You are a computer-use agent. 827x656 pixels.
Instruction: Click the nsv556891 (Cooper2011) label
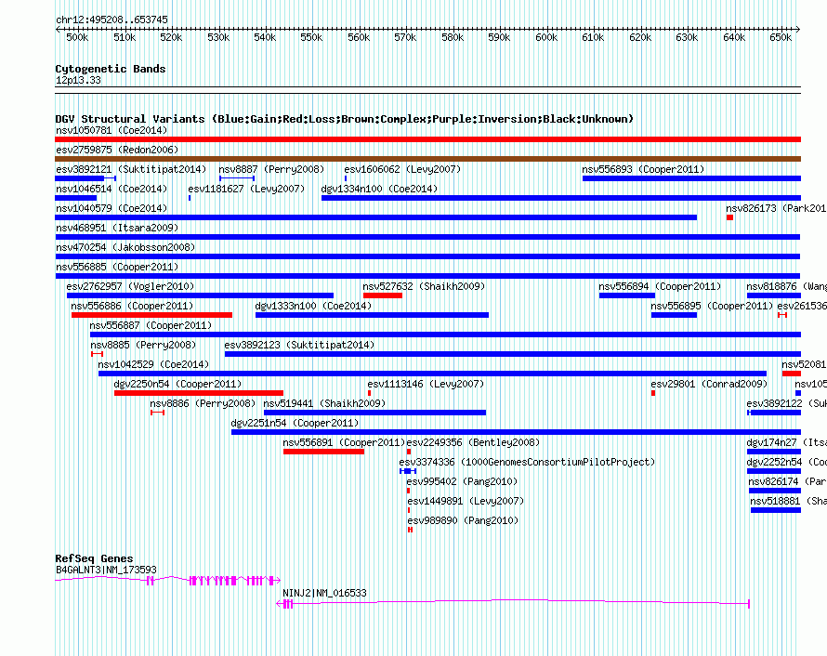tap(344, 442)
